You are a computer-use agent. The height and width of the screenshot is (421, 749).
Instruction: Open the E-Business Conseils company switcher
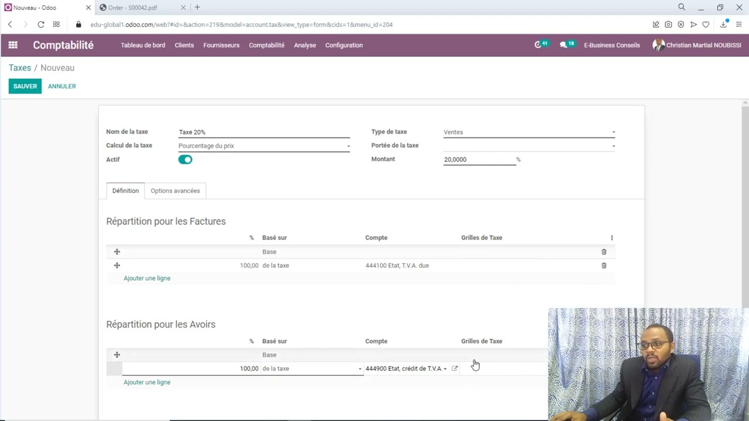click(x=611, y=45)
